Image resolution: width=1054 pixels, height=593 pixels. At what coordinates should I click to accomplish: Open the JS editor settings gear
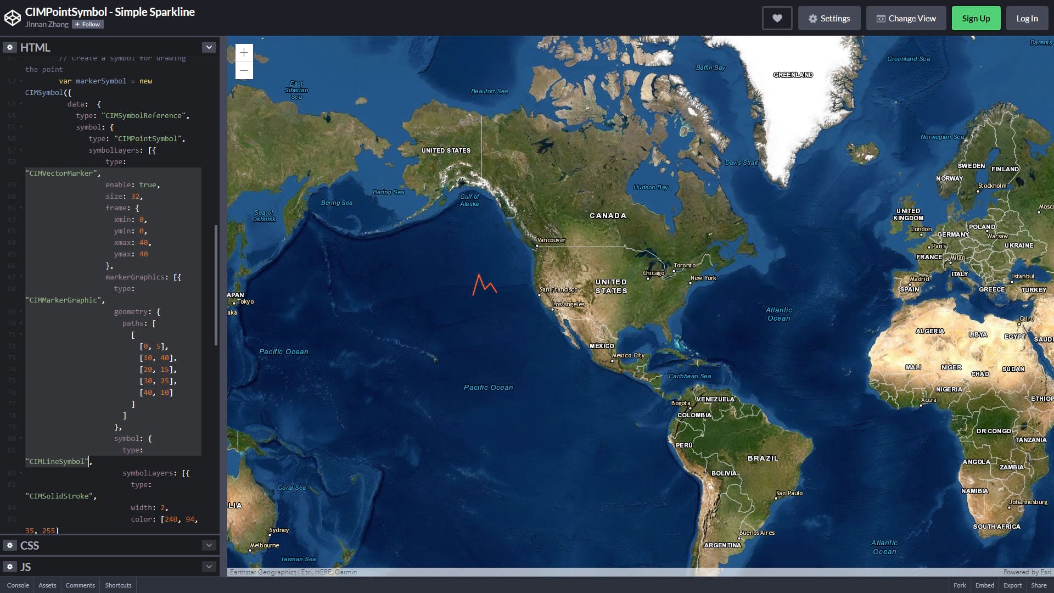click(x=10, y=567)
